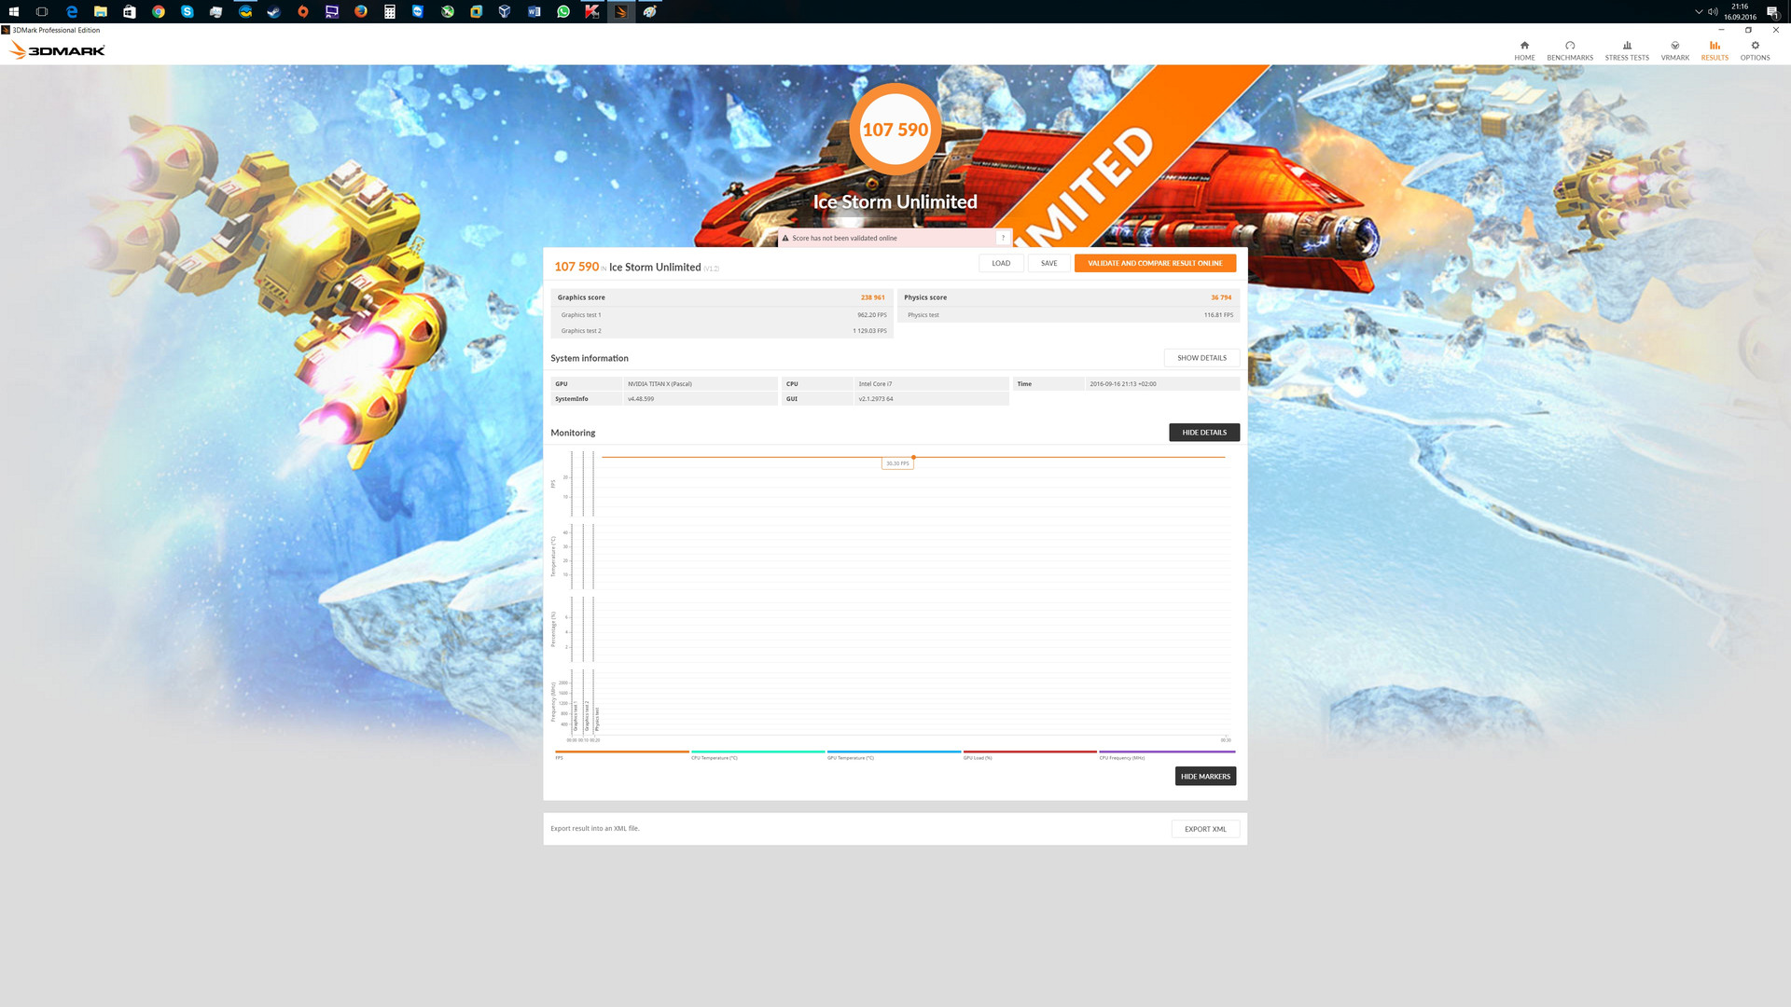
Task: Open WhatsApp from taskbar
Action: pyautogui.click(x=562, y=11)
